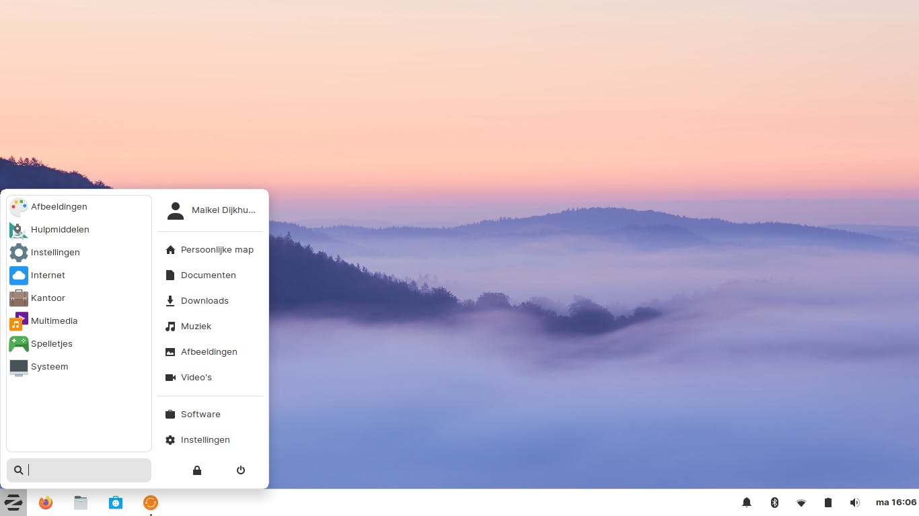Open the Documenten folder
Screen dimensions: 919x516
209,275
